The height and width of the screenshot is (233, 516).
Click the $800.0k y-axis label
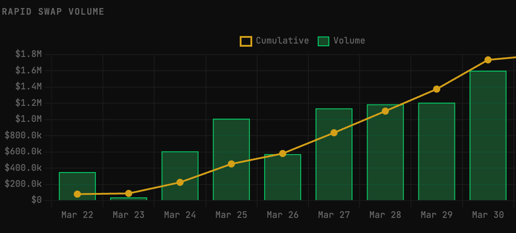(23, 135)
